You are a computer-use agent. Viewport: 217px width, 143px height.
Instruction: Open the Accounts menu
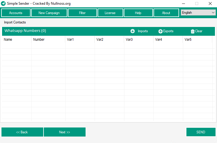click(16, 13)
